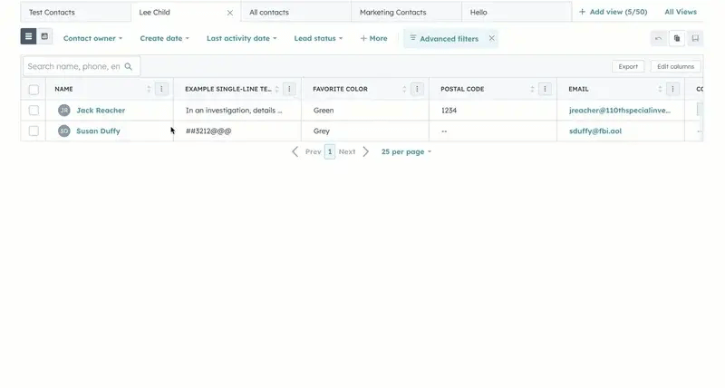Open Name column options menu
The height and width of the screenshot is (388, 725).
tap(161, 89)
